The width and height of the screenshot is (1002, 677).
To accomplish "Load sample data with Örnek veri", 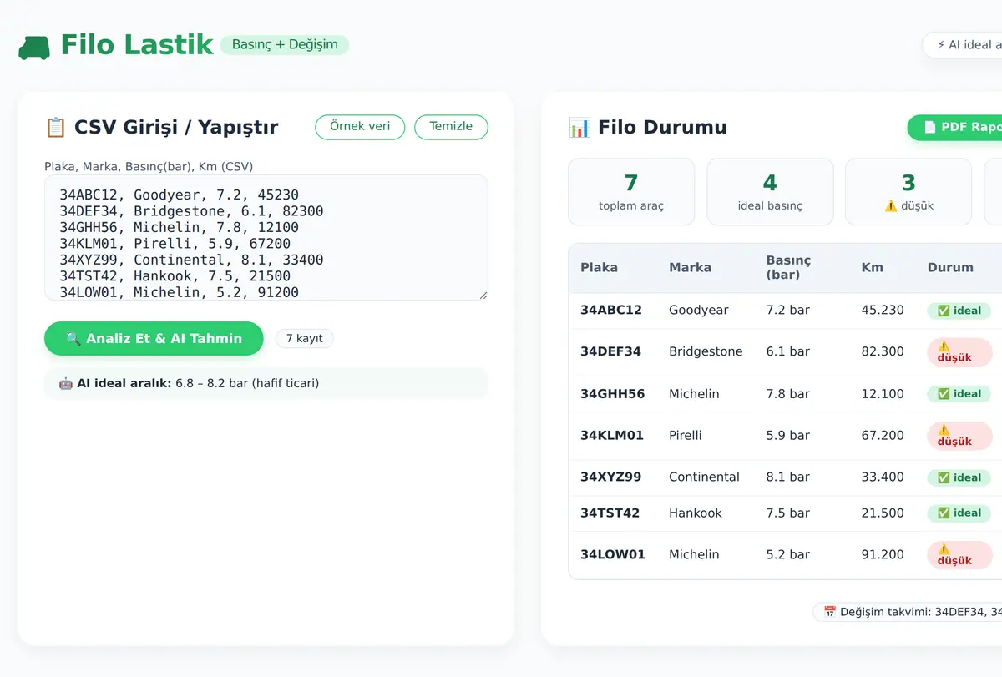I will 360,127.
